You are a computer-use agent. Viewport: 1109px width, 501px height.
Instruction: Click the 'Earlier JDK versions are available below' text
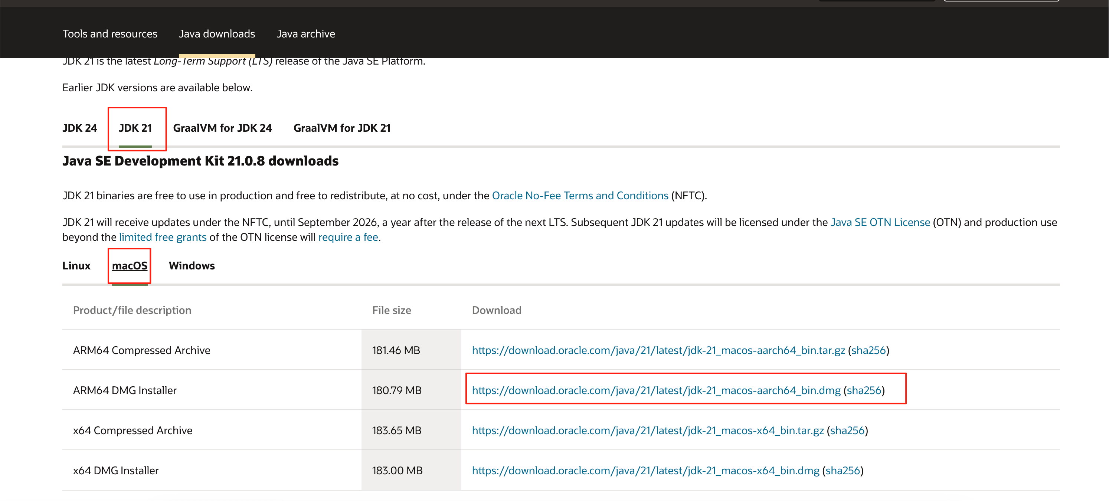click(x=157, y=87)
